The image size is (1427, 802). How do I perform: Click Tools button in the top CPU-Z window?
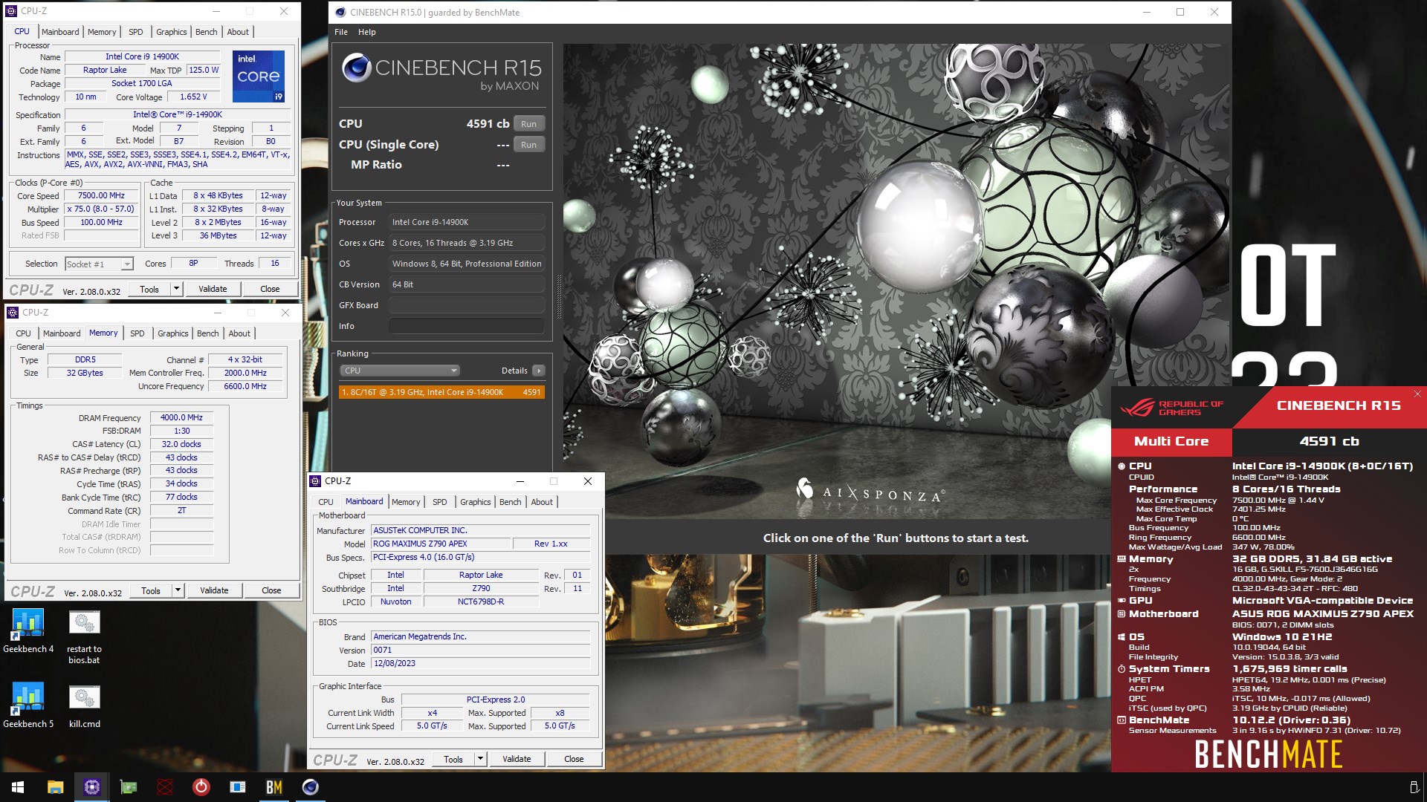pyautogui.click(x=149, y=289)
